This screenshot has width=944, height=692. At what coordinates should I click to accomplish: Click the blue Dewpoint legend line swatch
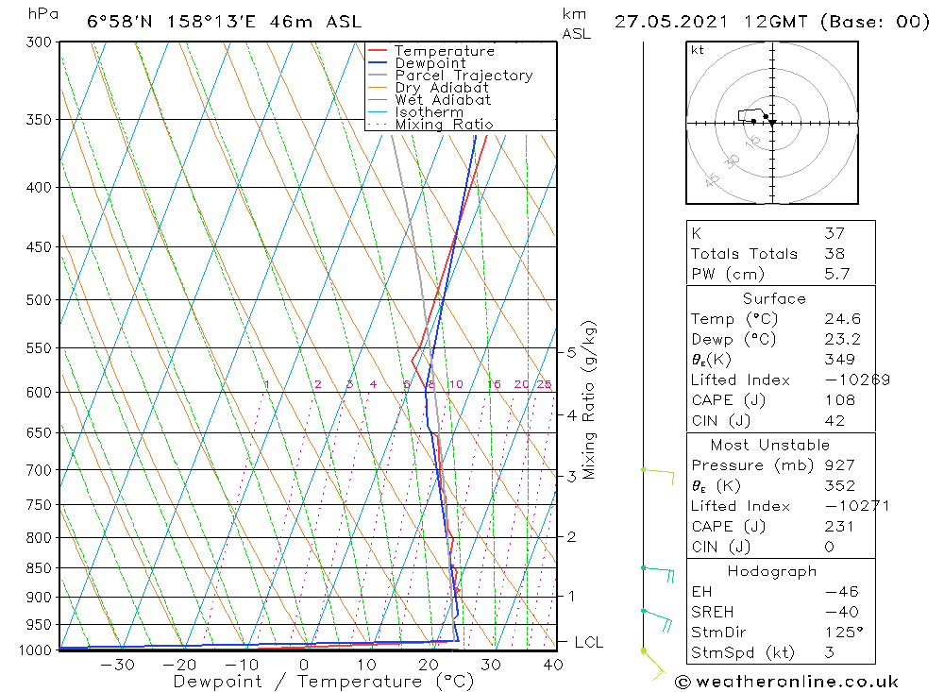coord(378,62)
